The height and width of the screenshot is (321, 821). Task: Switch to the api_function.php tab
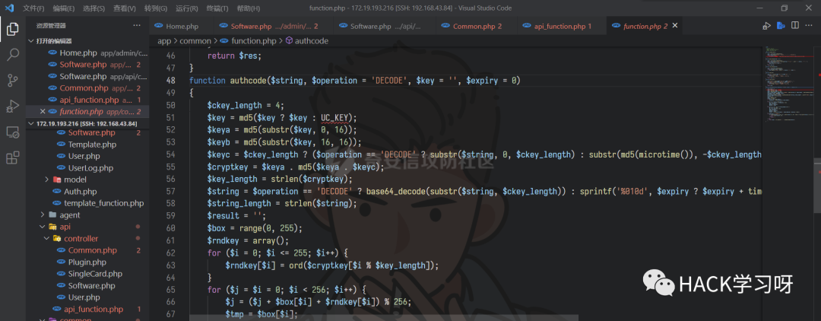(x=561, y=26)
